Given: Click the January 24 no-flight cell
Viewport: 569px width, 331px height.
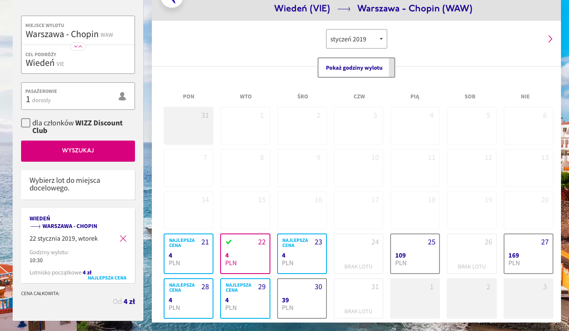Looking at the screenshot, I should point(359,254).
